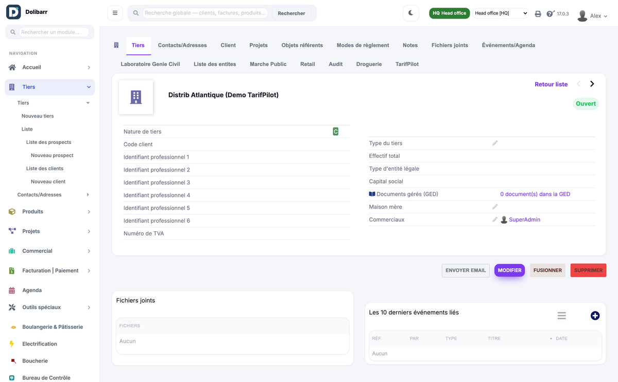
Task: Click the green C customer badge
Action: click(336, 132)
